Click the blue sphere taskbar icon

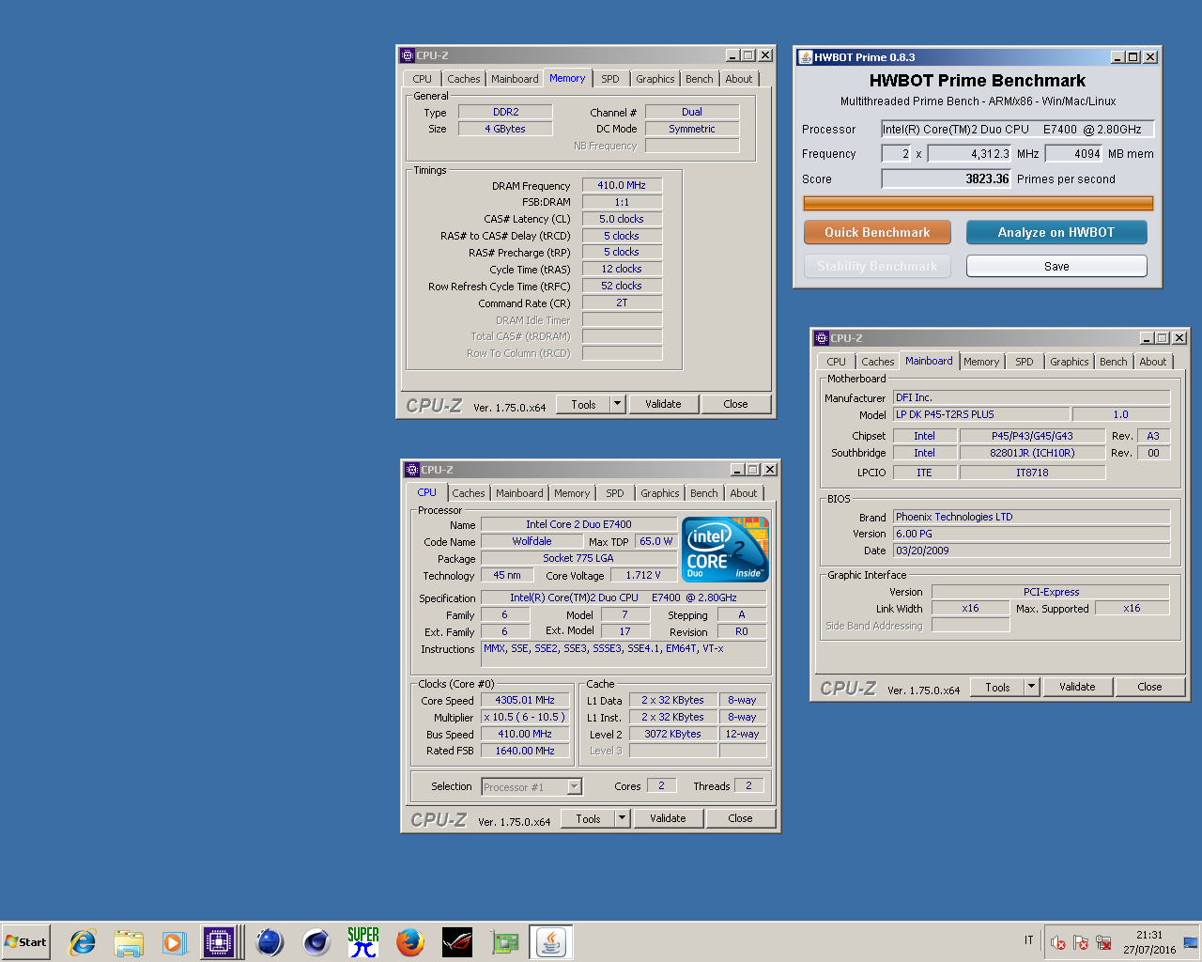pyautogui.click(x=270, y=942)
